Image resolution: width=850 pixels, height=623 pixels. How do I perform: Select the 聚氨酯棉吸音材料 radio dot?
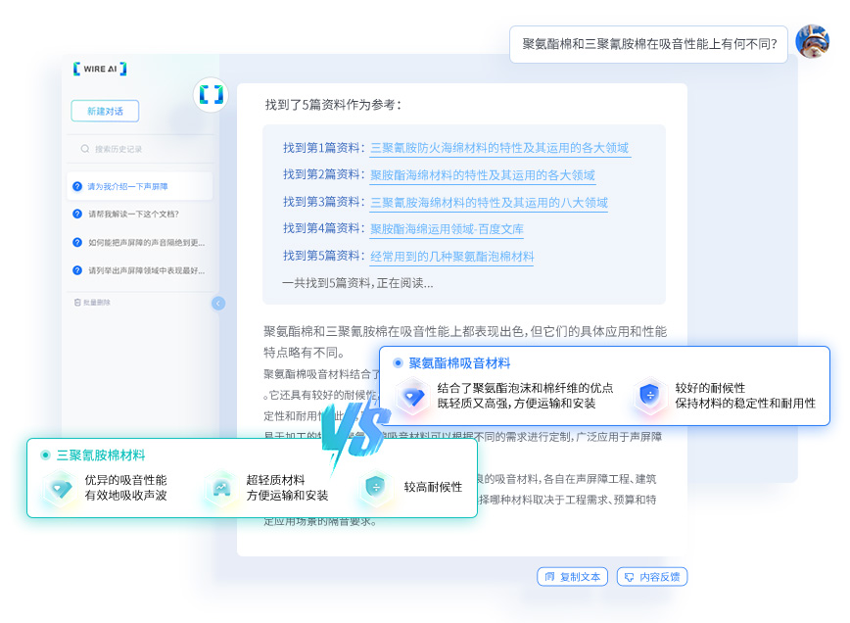click(x=398, y=363)
